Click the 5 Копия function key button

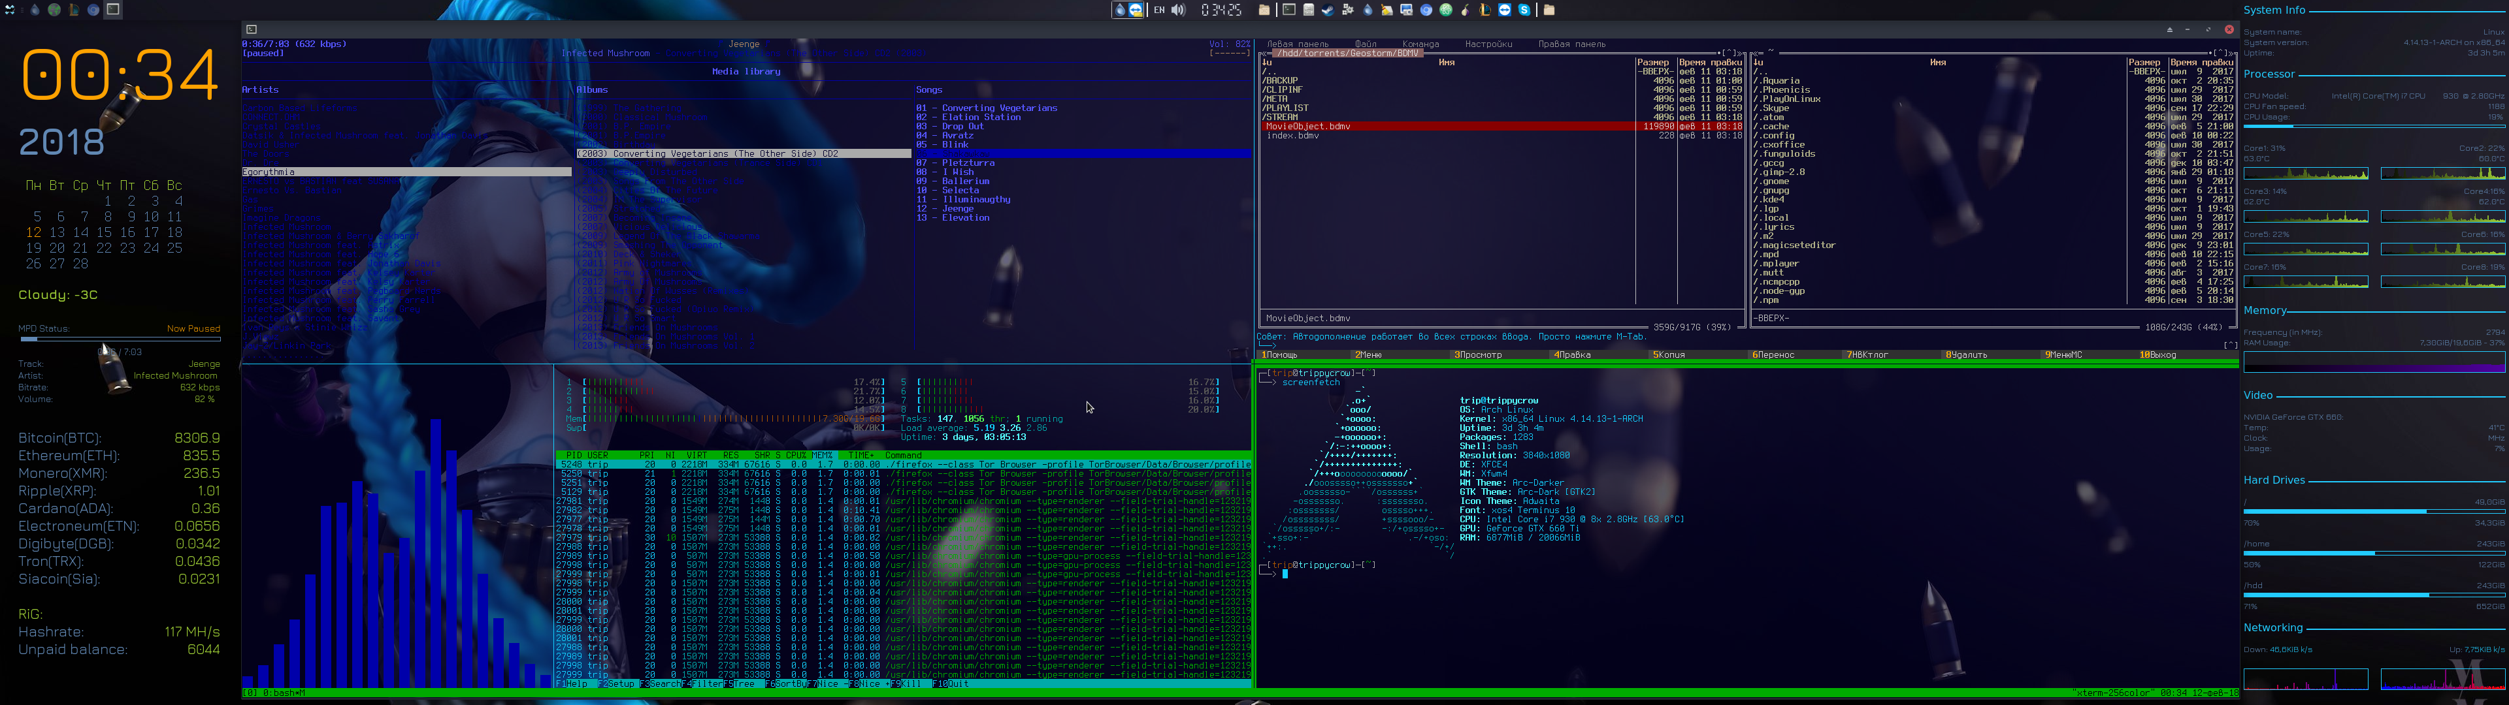(1699, 354)
